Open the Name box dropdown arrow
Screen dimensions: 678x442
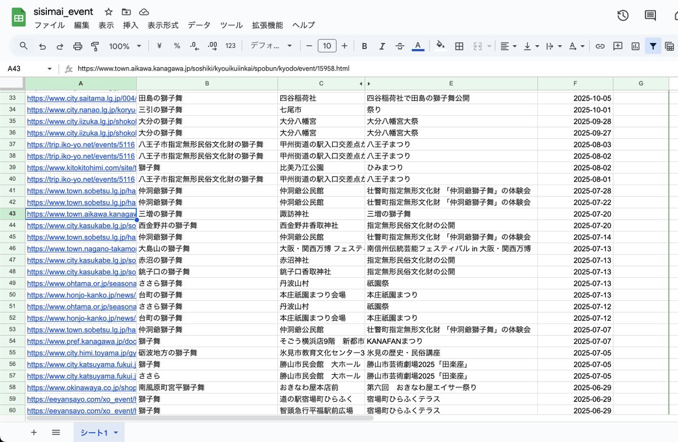click(50, 69)
